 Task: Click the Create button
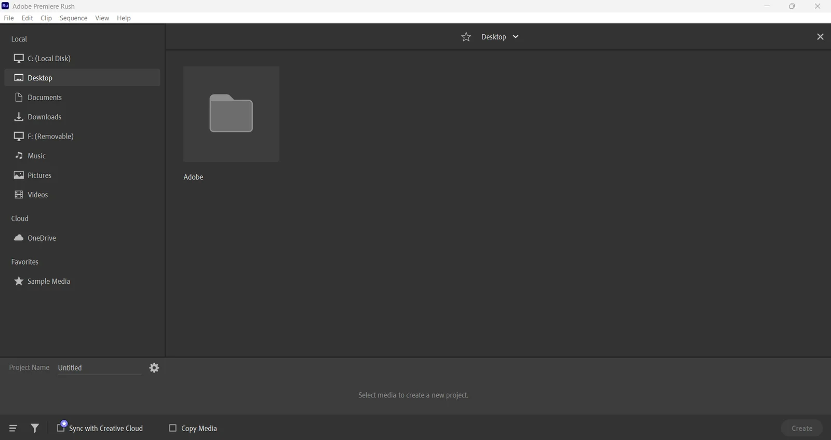point(802,428)
